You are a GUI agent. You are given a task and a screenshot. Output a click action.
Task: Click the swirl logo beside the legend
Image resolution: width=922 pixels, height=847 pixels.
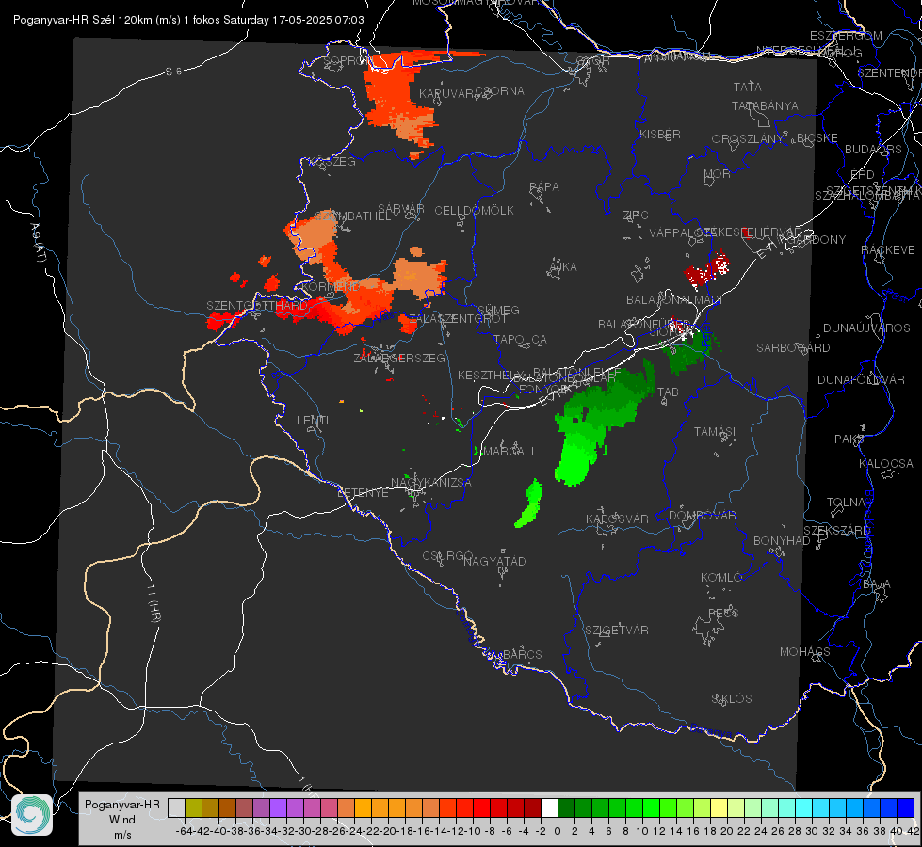[x=32, y=815]
